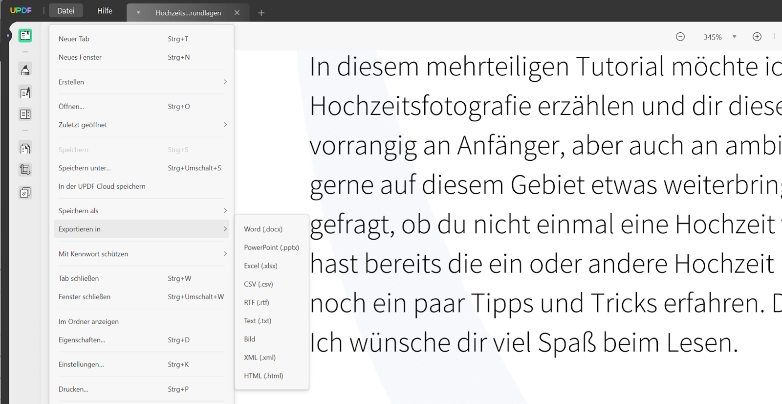
Task: Select Speichern unter... menu entry
Action: click(142, 168)
